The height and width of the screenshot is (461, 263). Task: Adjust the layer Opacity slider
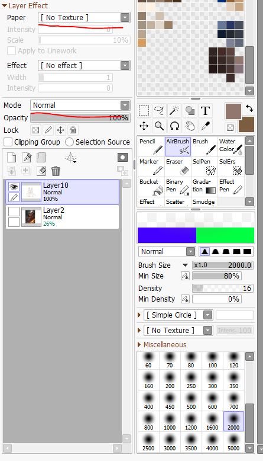[80, 117]
